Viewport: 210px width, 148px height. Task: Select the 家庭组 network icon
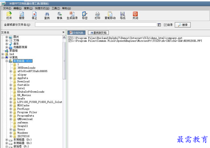coord(7,51)
